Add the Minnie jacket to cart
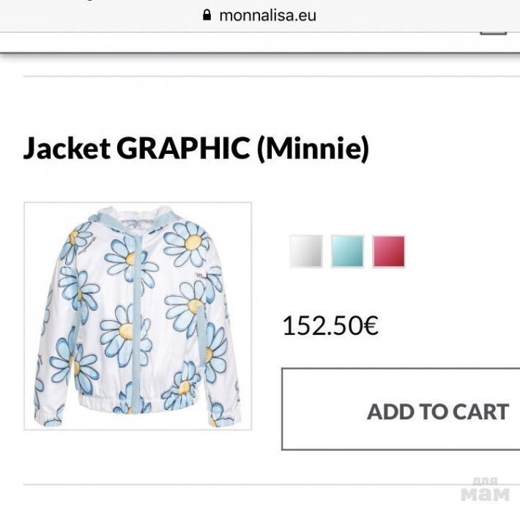520x511 pixels. click(x=401, y=411)
